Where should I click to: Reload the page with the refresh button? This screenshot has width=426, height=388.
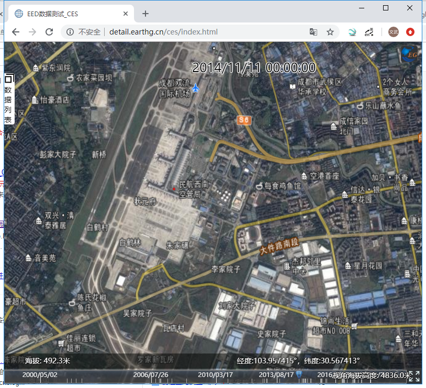click(49, 32)
